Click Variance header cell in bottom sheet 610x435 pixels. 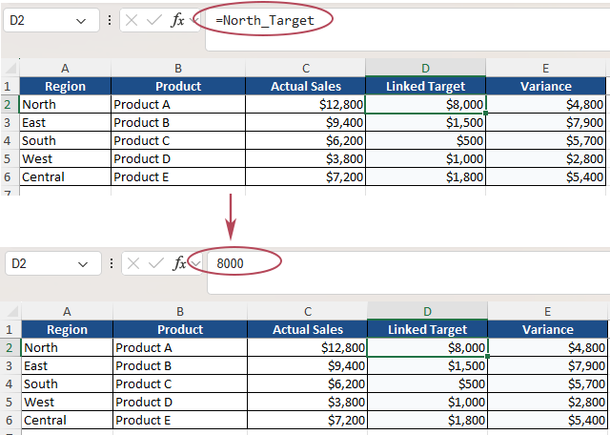tap(548, 329)
